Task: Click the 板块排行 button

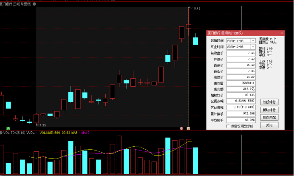Action: [x=269, y=110]
